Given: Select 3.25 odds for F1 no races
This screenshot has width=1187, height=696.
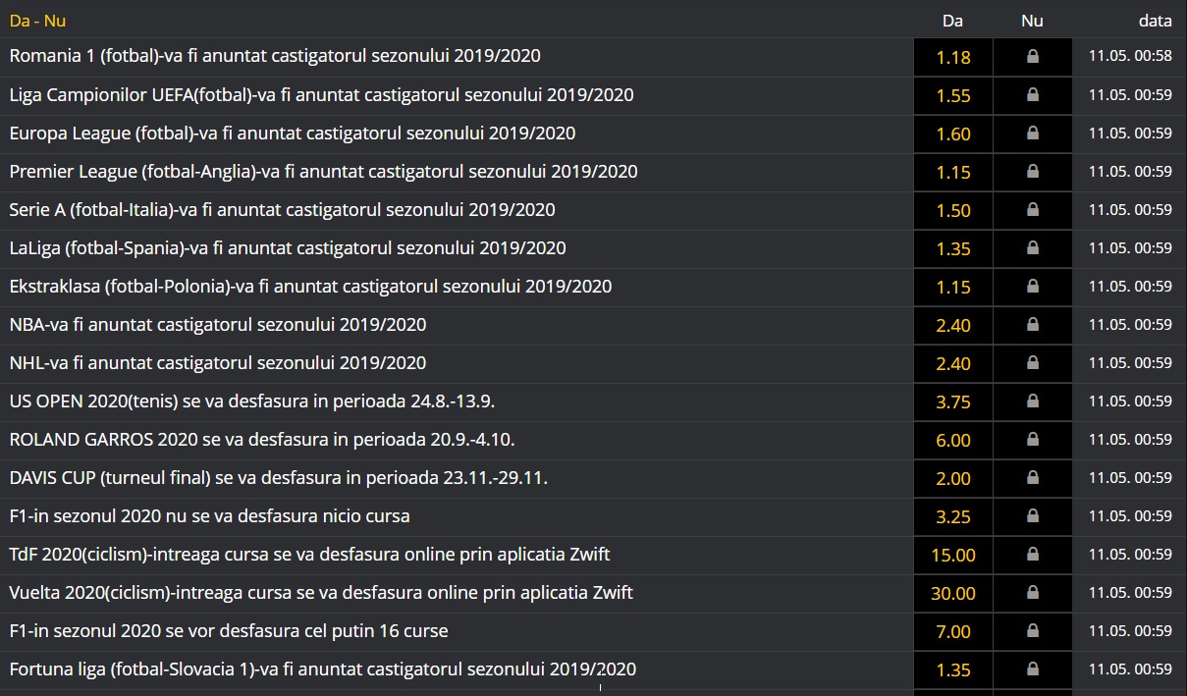Looking at the screenshot, I should click(952, 516).
